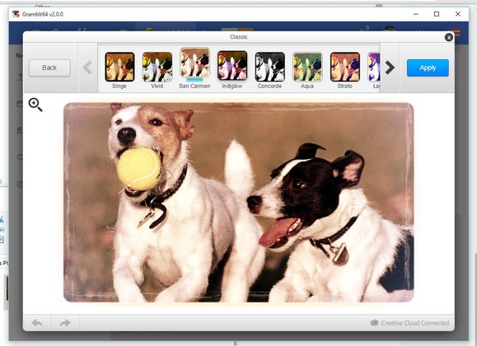Click the zoom magnifier icon

(x=35, y=105)
